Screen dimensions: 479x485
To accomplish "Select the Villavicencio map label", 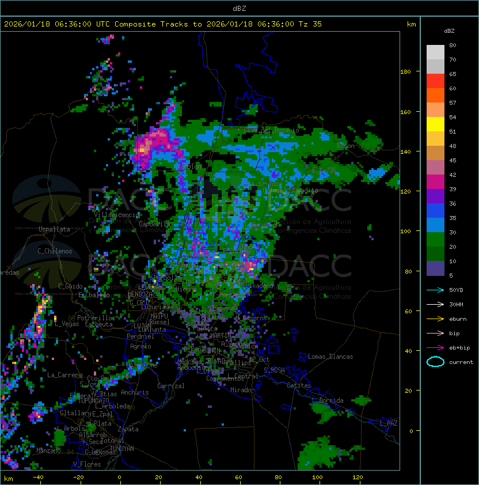I will [117, 215].
